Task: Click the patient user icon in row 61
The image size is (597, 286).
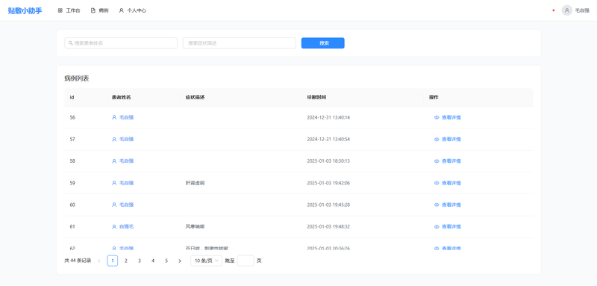Action: coord(114,226)
